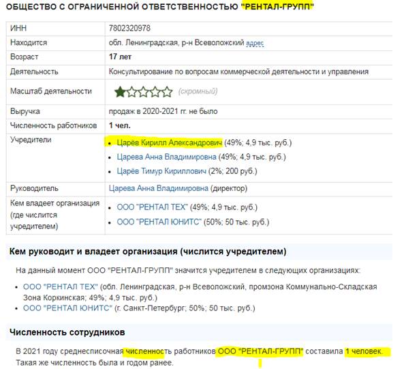Open founder Царева Анна Владимировна link
This screenshot has width=406, height=369.
coord(166,157)
